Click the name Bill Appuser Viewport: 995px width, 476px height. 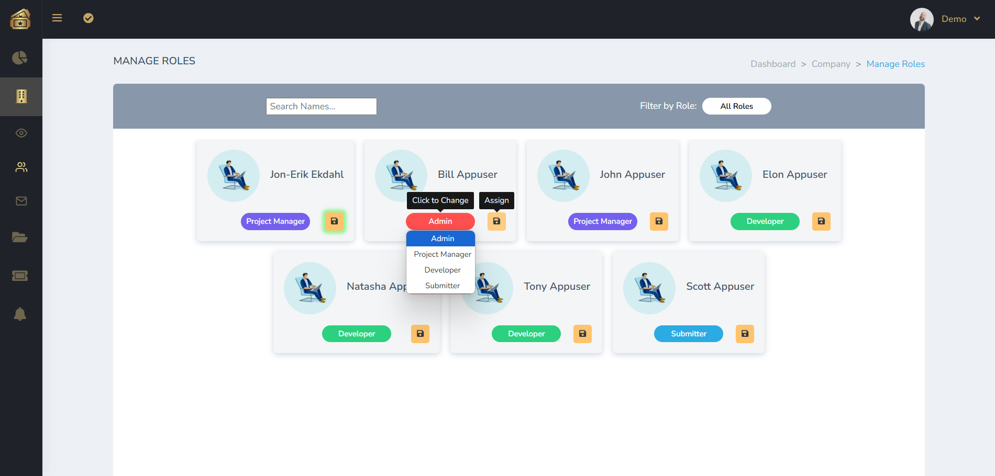pyautogui.click(x=468, y=174)
